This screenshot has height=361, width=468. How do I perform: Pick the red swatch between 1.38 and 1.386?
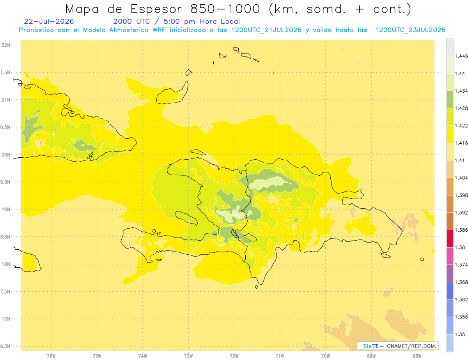coord(450,239)
